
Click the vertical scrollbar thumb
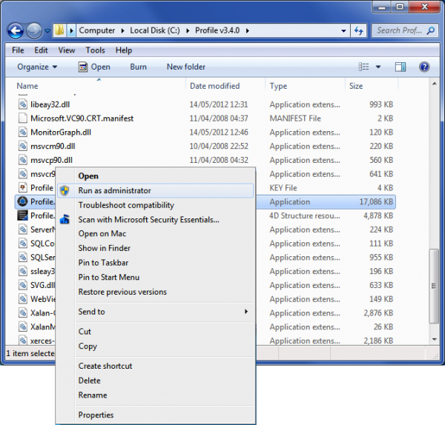click(x=434, y=286)
